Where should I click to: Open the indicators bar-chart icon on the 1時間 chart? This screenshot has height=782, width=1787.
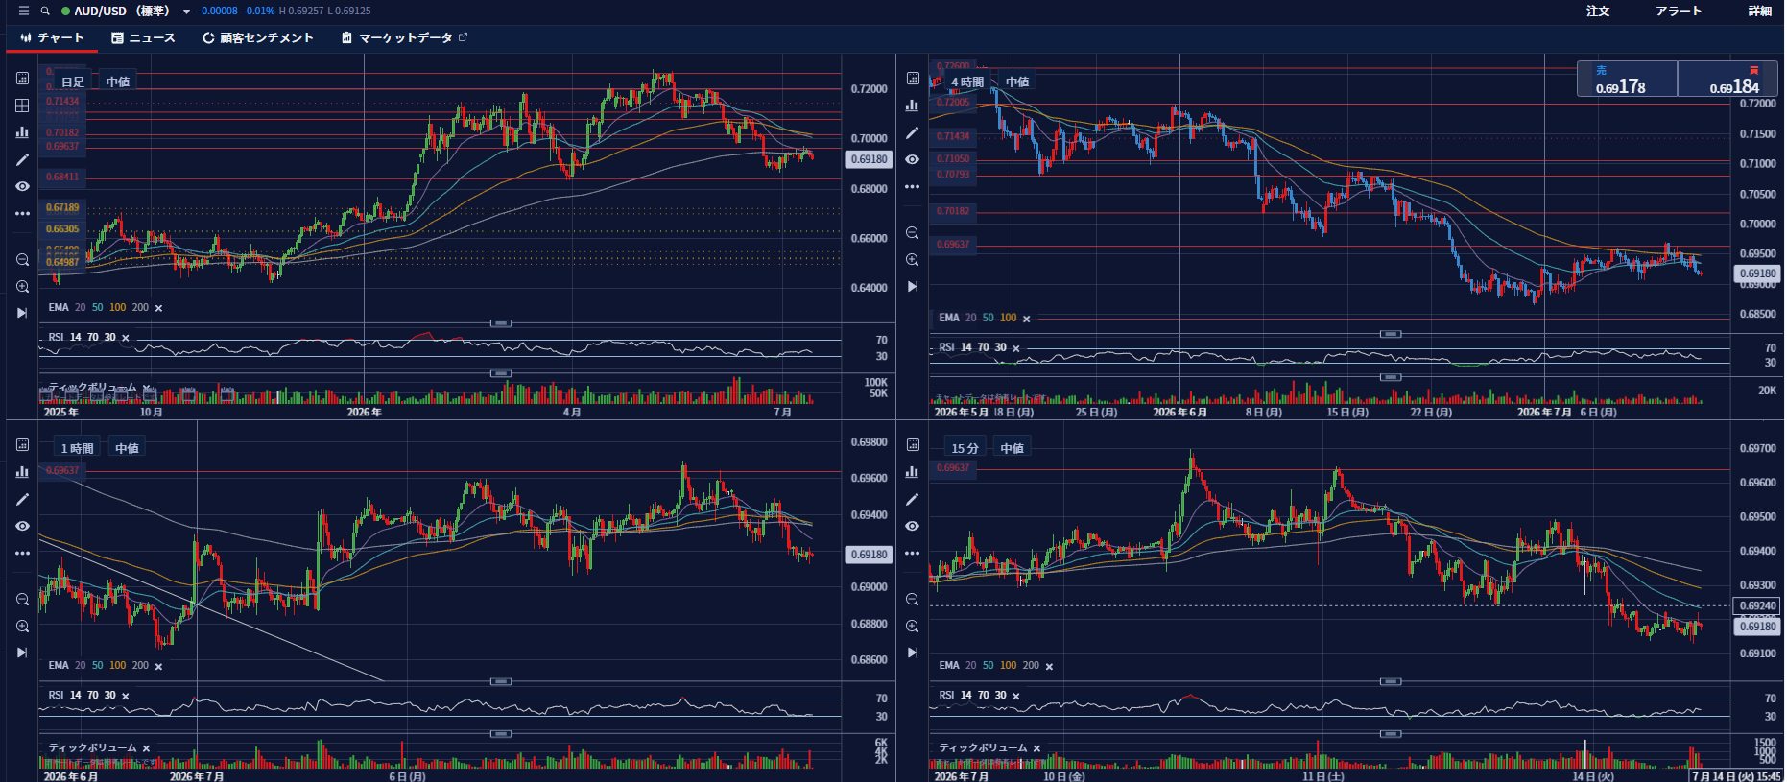click(x=22, y=472)
